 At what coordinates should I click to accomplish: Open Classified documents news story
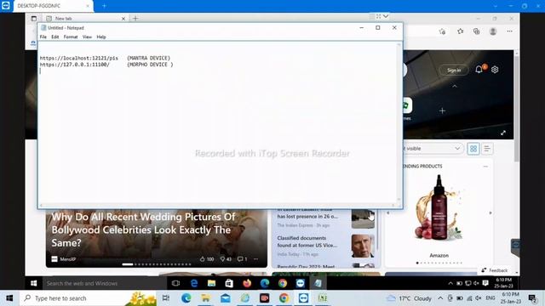pos(307,241)
